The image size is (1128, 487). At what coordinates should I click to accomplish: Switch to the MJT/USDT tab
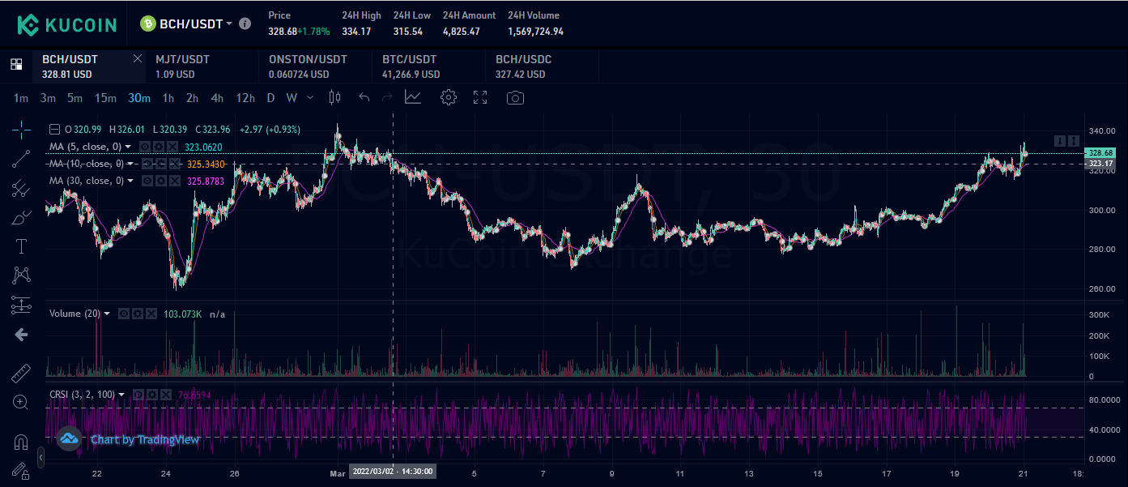coord(203,66)
